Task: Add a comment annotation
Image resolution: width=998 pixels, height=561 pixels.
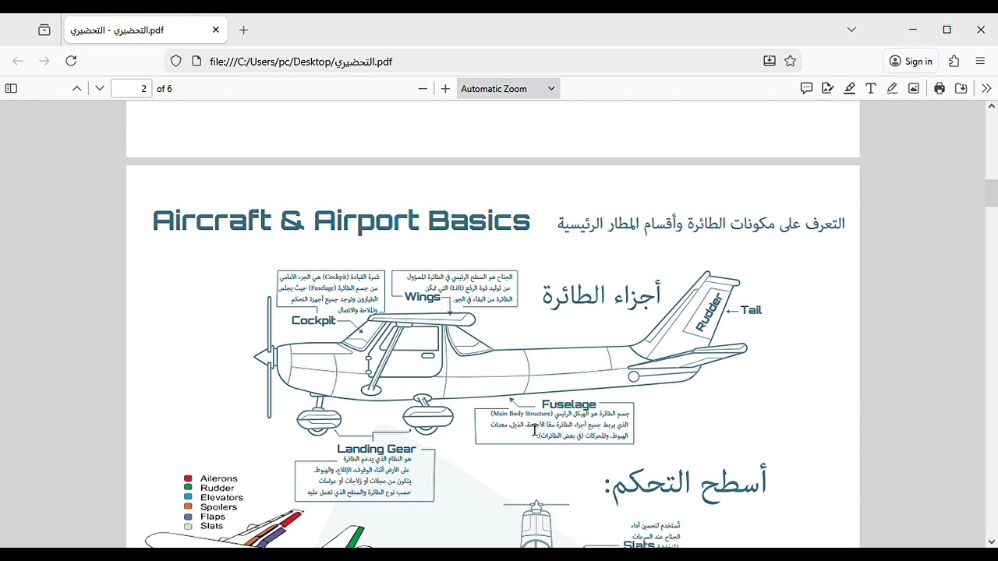Action: coord(806,89)
